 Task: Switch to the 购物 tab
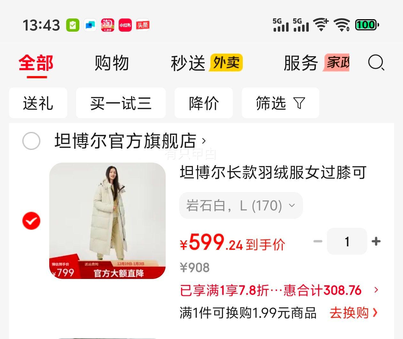112,63
